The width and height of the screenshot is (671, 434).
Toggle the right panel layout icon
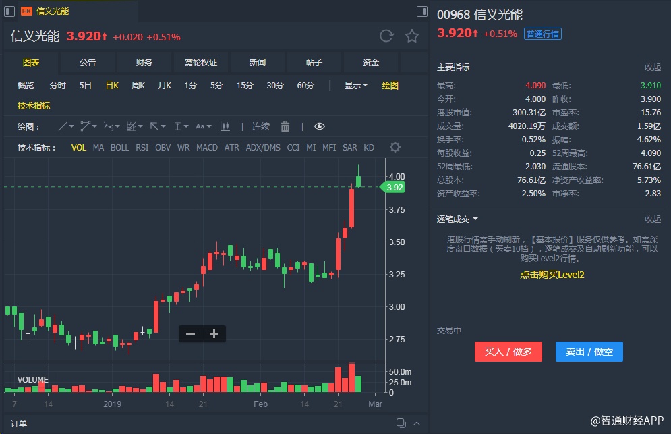[422, 11]
